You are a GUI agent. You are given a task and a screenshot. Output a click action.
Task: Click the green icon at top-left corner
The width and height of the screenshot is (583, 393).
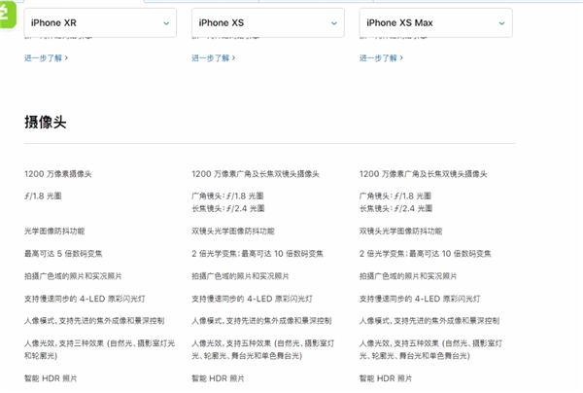pos(8,15)
